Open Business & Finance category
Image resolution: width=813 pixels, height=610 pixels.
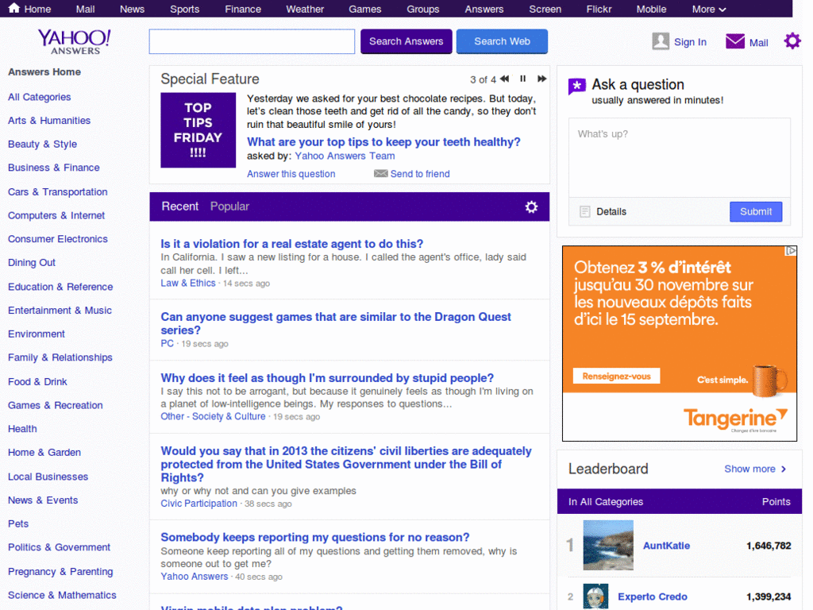(54, 168)
